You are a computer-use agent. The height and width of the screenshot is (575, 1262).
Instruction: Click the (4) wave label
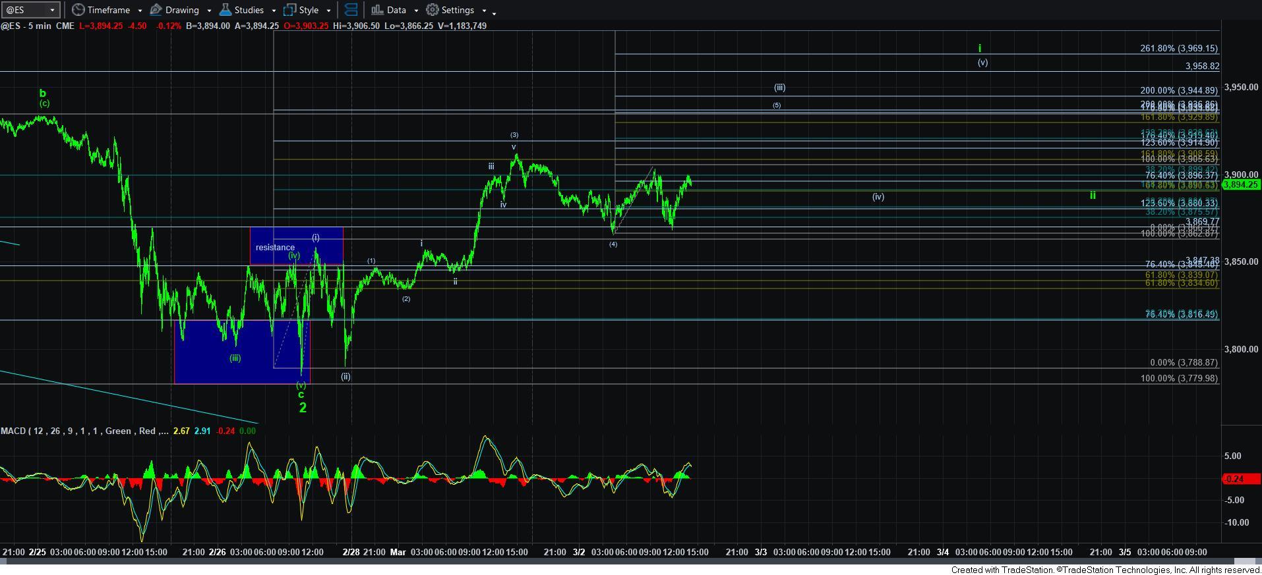(x=613, y=244)
